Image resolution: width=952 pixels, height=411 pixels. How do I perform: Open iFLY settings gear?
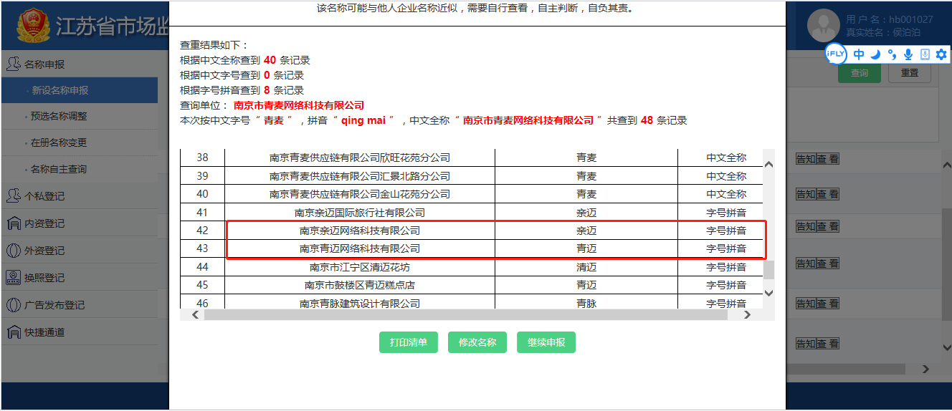click(941, 54)
